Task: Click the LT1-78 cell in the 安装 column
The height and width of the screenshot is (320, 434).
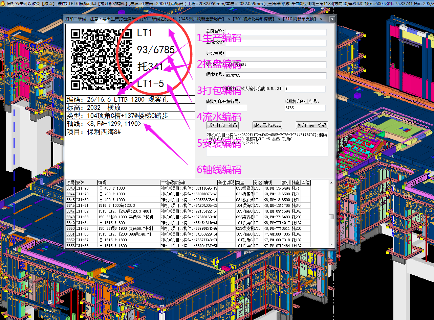Action: pyautogui.click(x=86, y=188)
